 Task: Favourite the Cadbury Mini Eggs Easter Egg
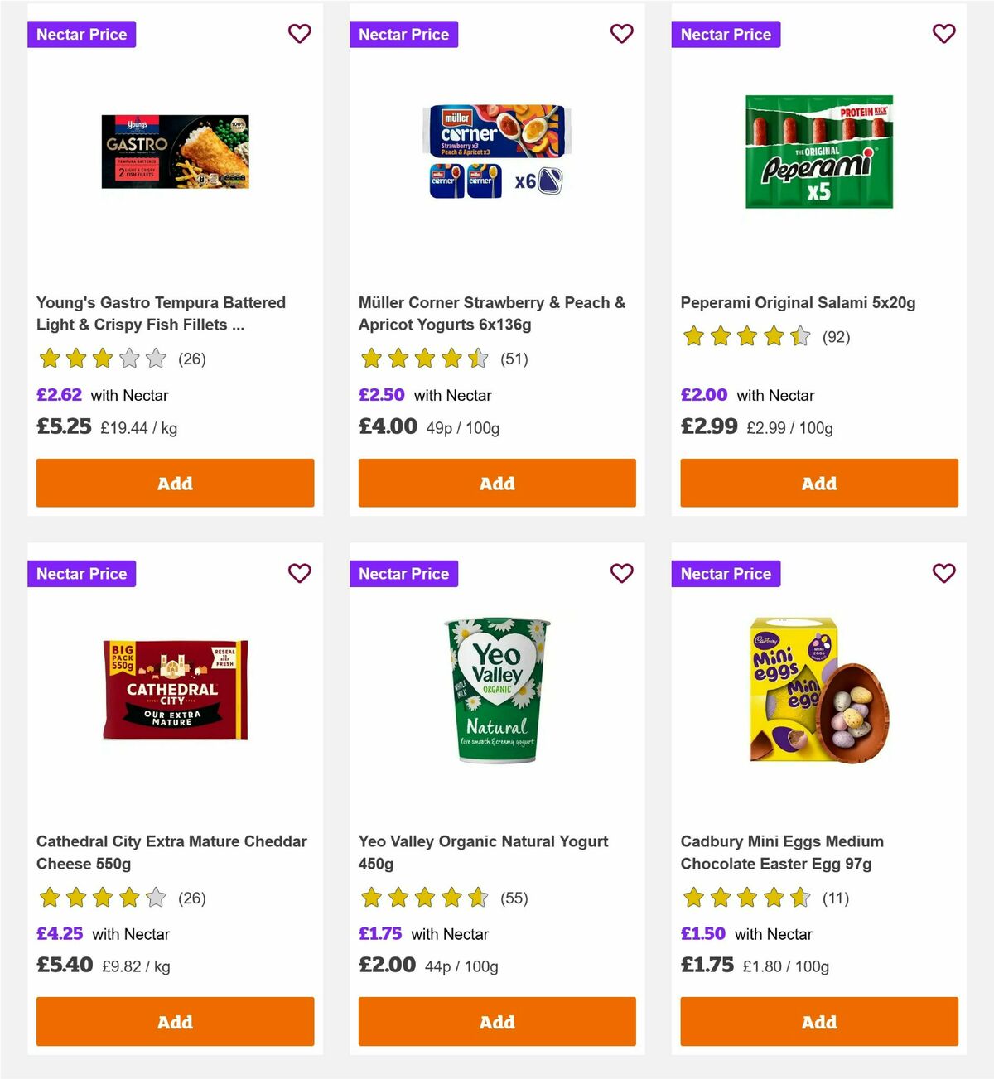[x=943, y=573]
